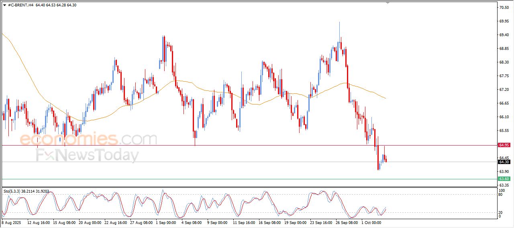Image resolution: width=514 pixels, height=228 pixels.
Task: Click the stochastic 20 level label
Action: click(x=500, y=212)
